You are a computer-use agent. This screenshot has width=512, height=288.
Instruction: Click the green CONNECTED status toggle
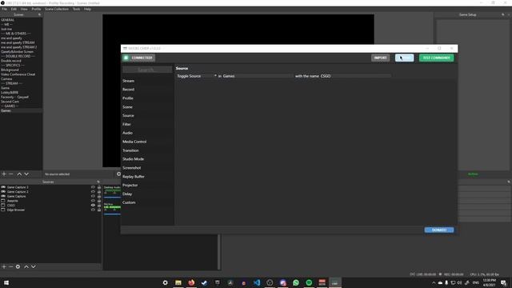point(138,58)
